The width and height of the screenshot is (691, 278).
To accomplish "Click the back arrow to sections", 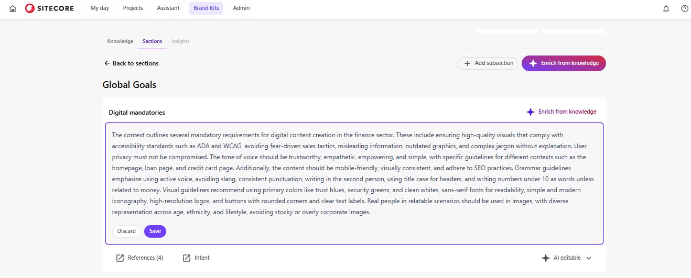I will pos(107,63).
